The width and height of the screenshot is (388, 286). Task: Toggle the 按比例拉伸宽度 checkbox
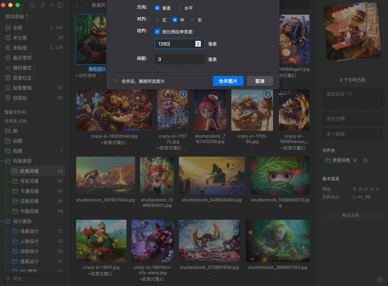pyautogui.click(x=157, y=32)
